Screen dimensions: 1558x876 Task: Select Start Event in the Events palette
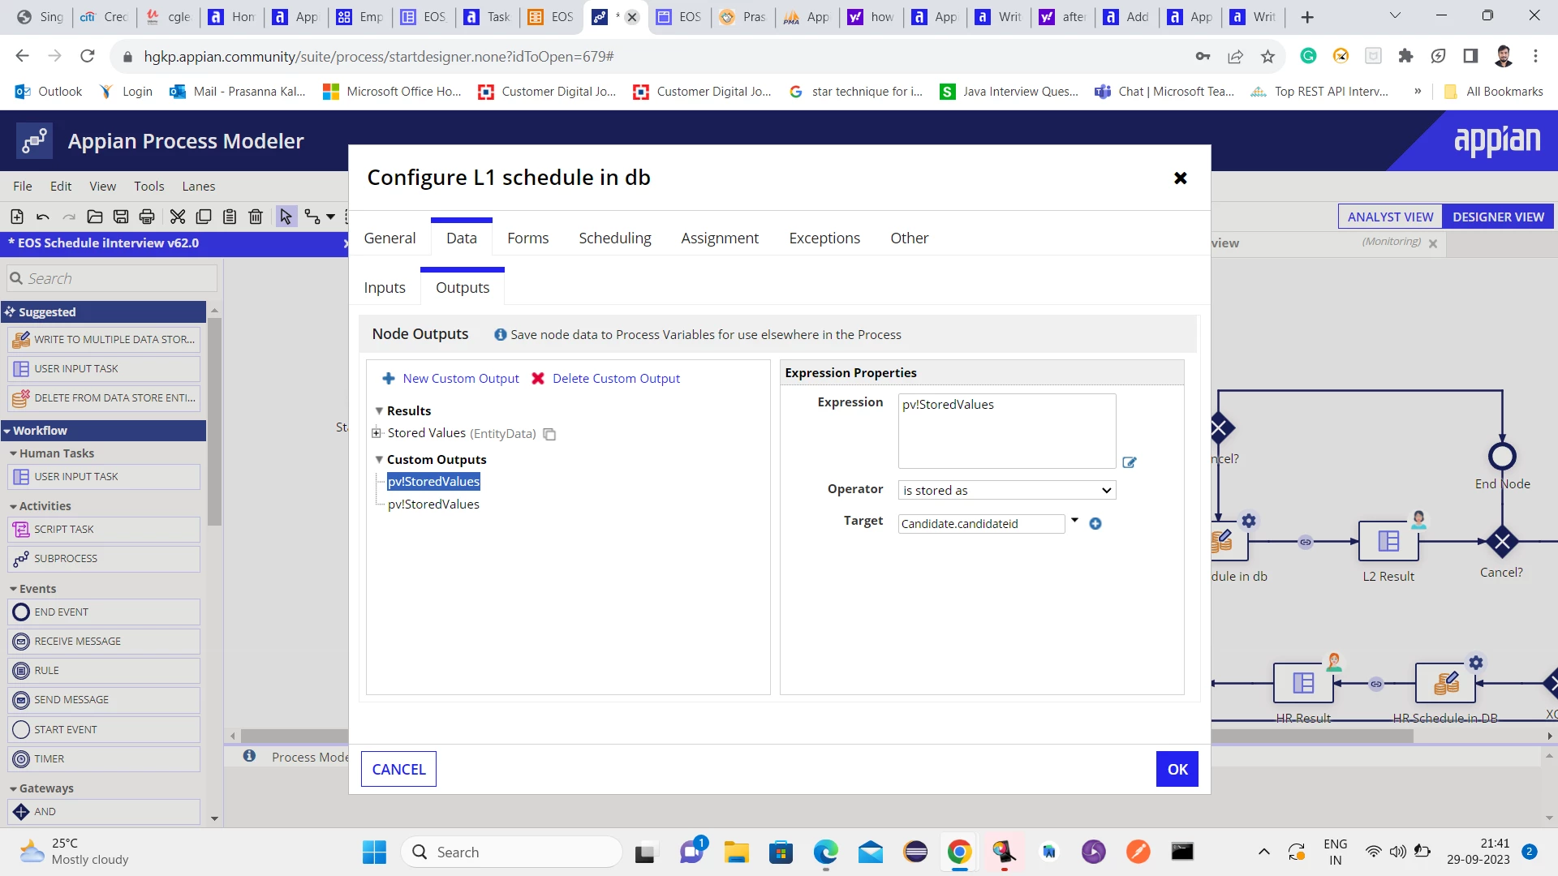point(104,729)
